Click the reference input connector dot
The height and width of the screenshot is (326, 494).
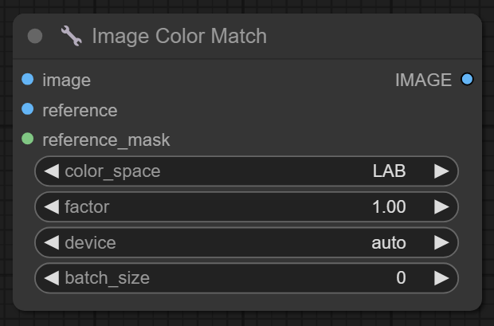[x=28, y=109]
